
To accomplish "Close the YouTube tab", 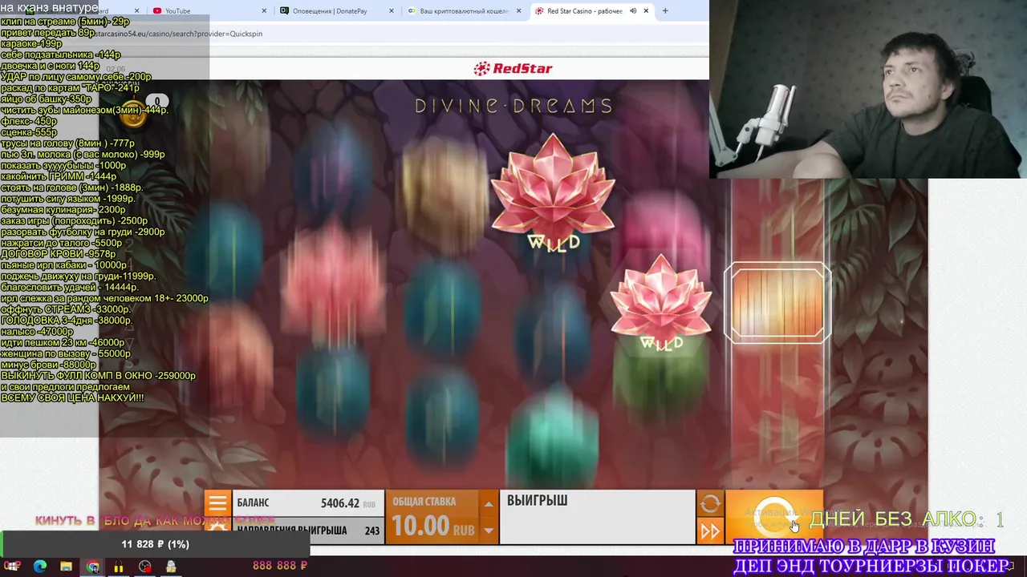I will (x=265, y=11).
